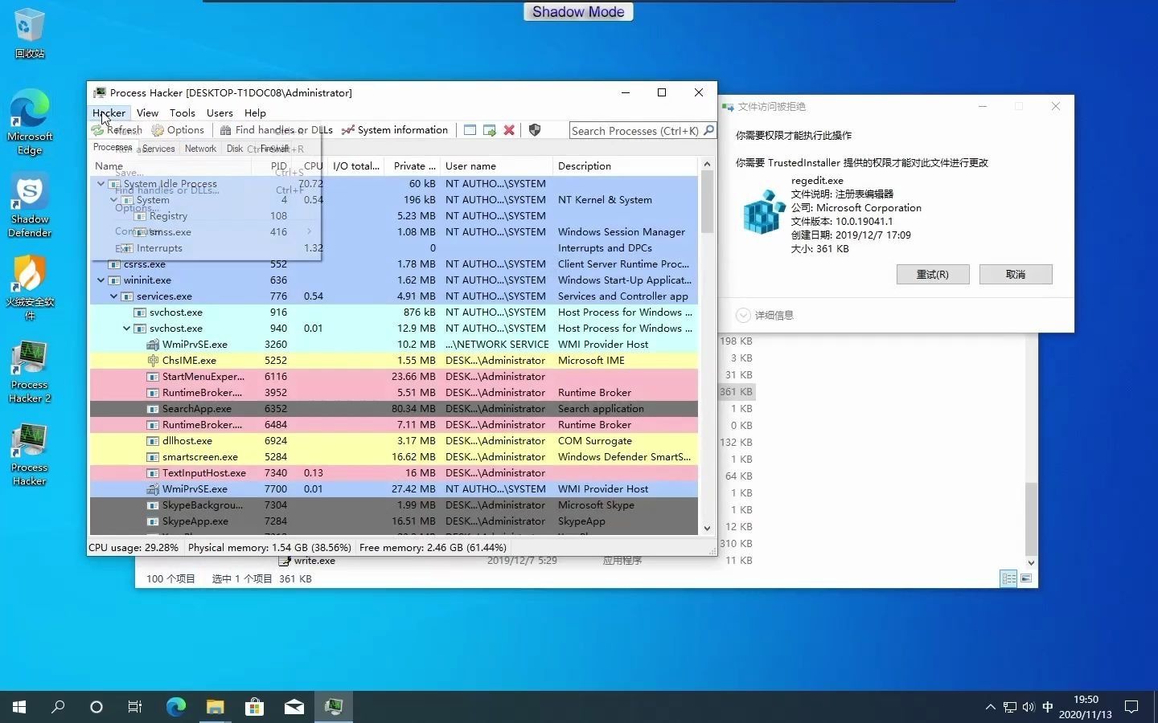The height and width of the screenshot is (723, 1158).
Task: Click Find handles or DLLs toolbar button
Action: 276,130
